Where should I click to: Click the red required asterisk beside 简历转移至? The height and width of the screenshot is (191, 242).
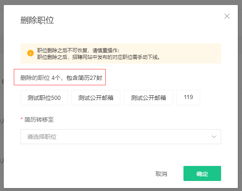pyautogui.click(x=22, y=119)
